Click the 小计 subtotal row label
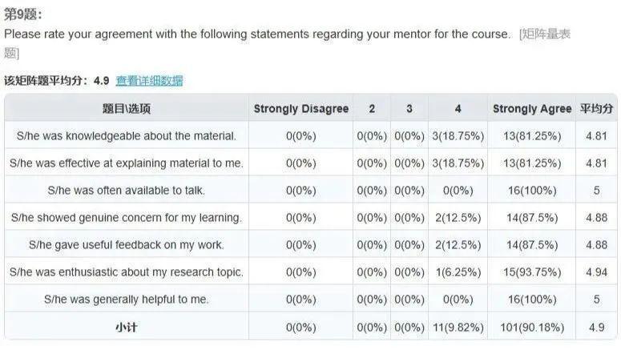 tap(127, 327)
